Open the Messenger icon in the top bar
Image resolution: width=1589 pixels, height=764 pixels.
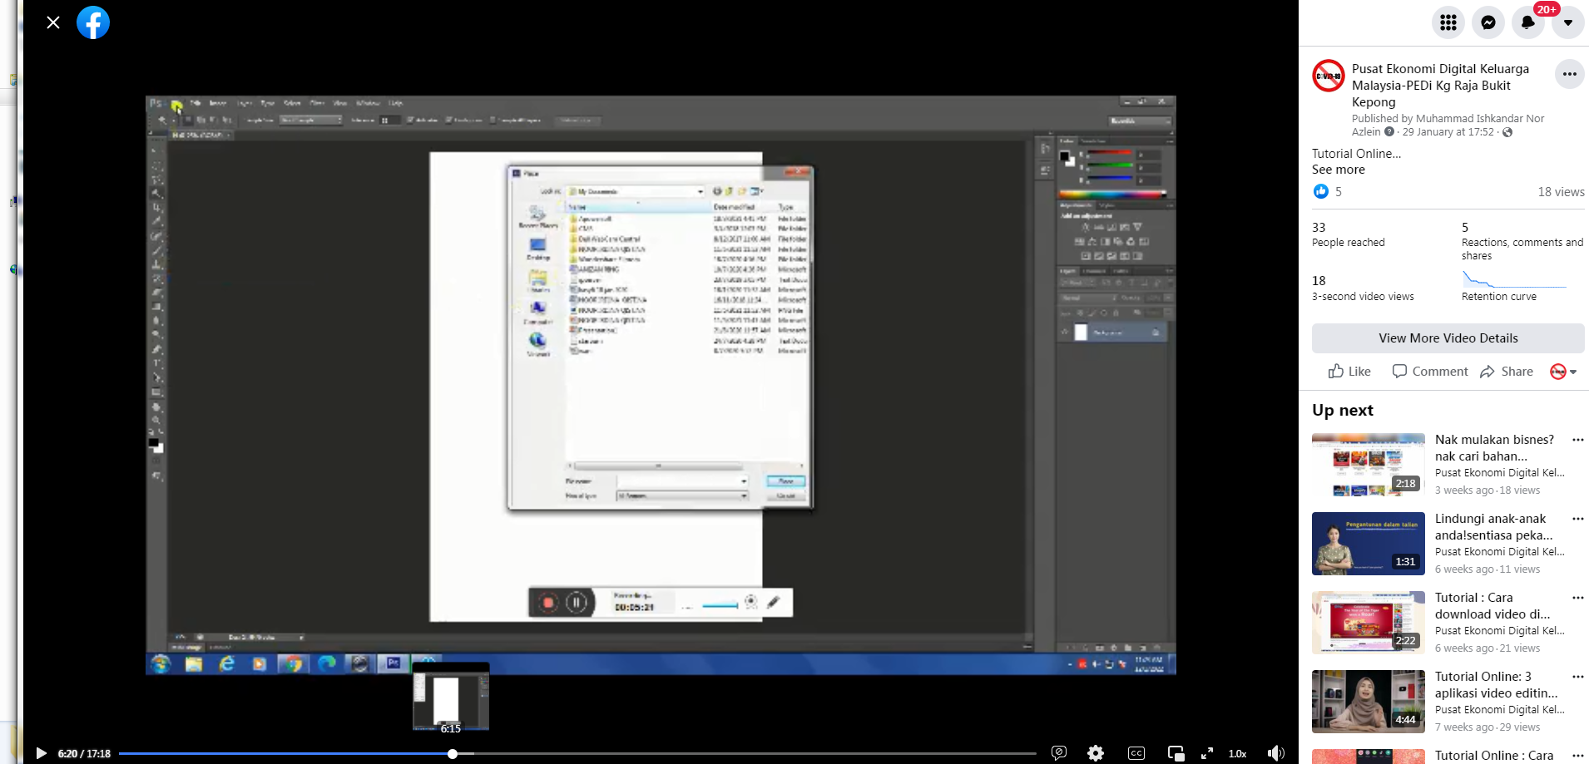[1488, 22]
